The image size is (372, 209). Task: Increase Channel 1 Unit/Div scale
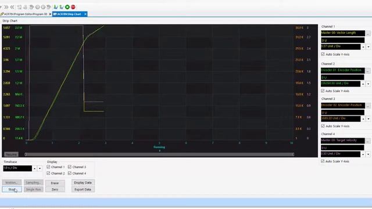pos(363,47)
